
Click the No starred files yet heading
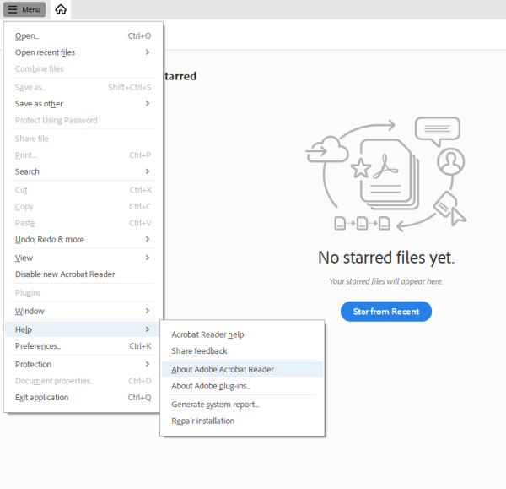tap(386, 258)
